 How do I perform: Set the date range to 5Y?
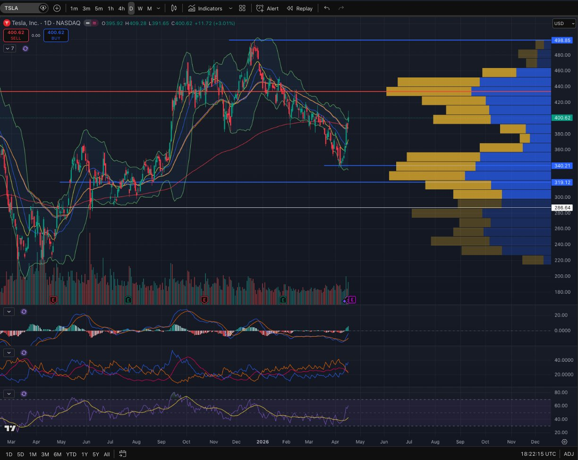coord(96,454)
